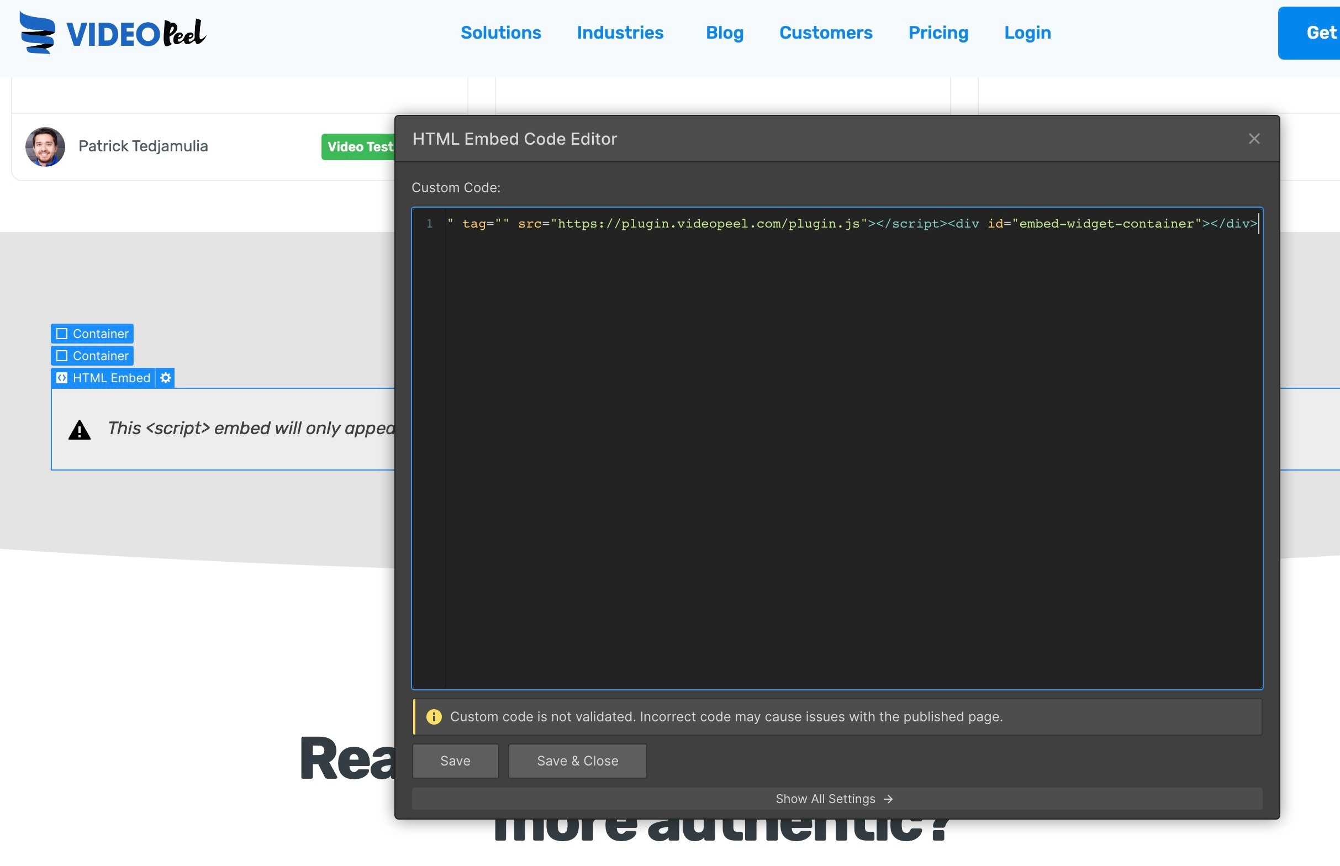Image resolution: width=1340 pixels, height=866 pixels.
Task: Click the embed-widget-container id in code
Action: coord(1106,224)
